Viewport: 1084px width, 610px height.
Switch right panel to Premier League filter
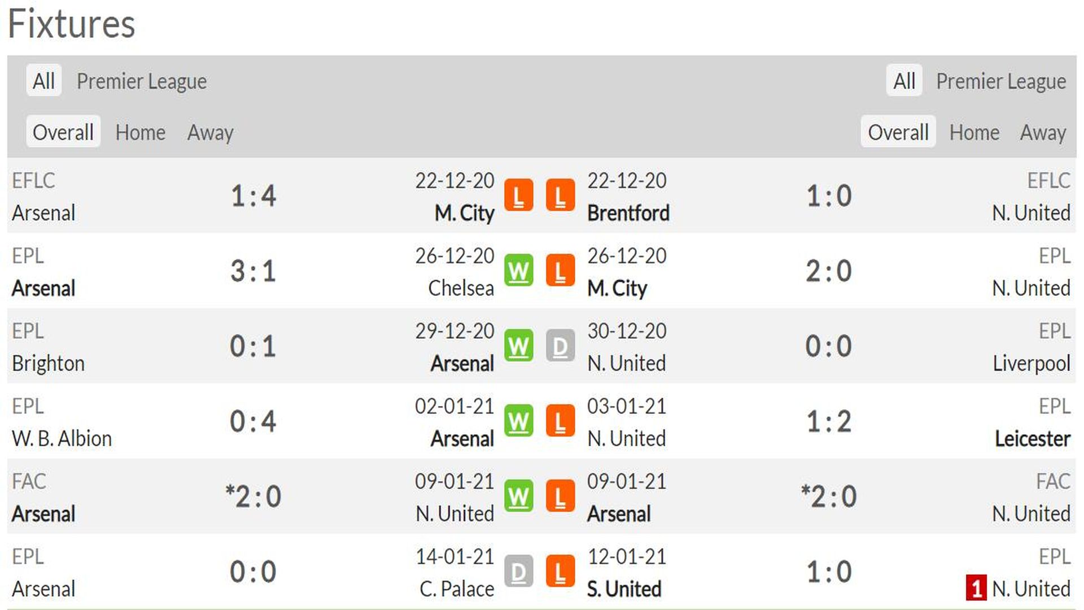pos(1001,81)
